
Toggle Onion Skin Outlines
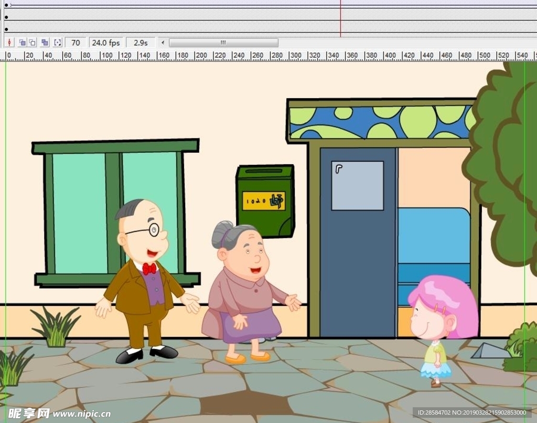point(33,43)
